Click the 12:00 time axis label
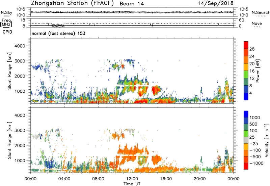The height and width of the screenshot is (186, 270). coord(132,179)
